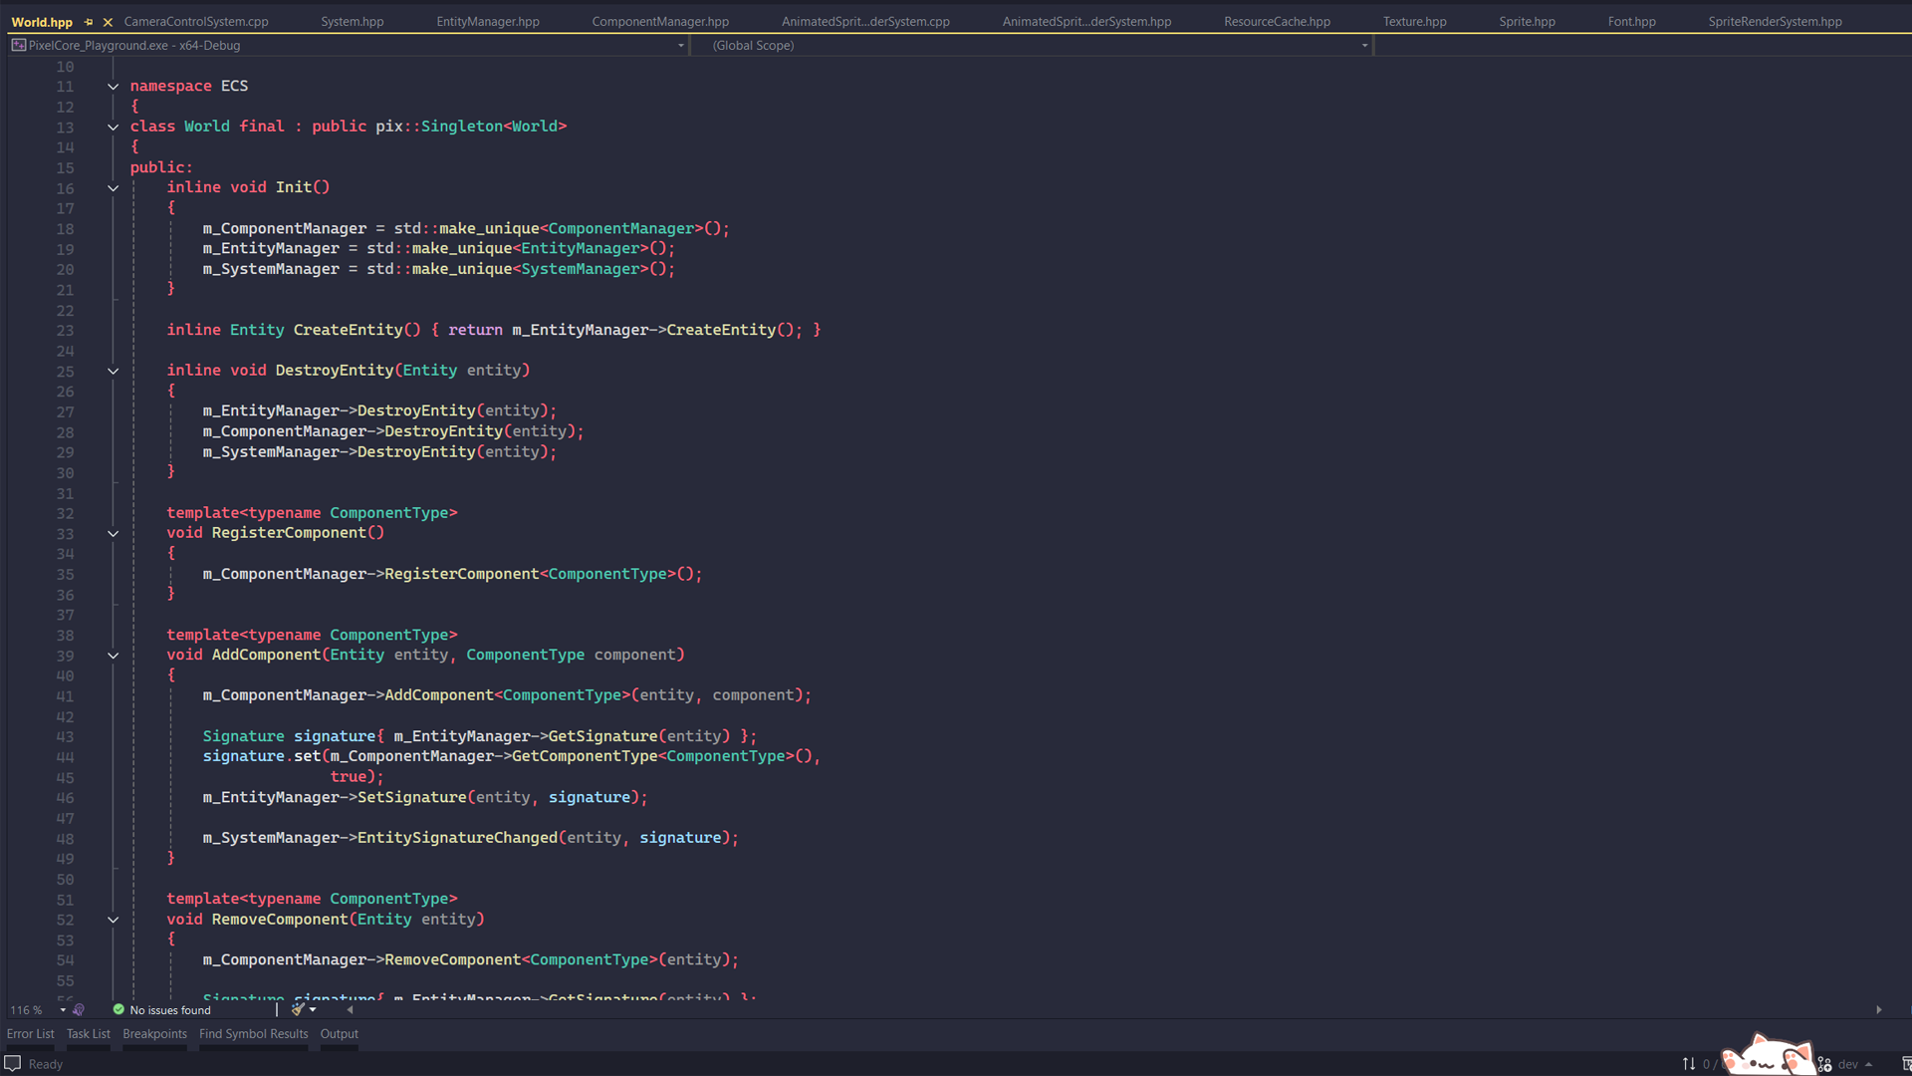The width and height of the screenshot is (1912, 1076).
Task: Click the Singleton<World> base class name
Action: (x=494, y=127)
